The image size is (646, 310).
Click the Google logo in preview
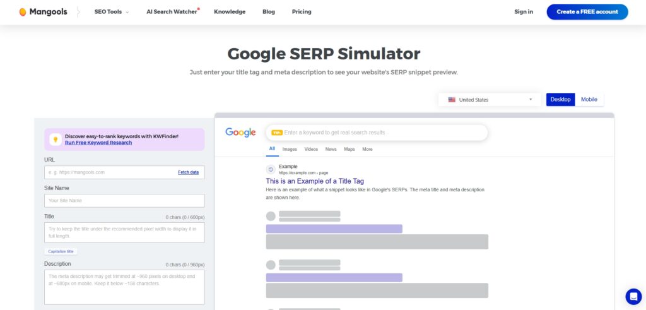(240, 133)
